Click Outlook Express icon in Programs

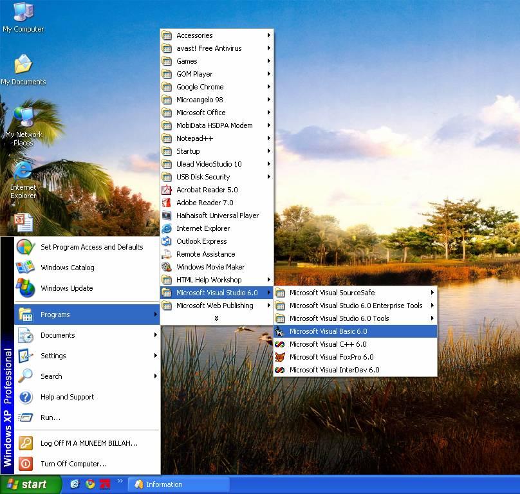(x=167, y=241)
